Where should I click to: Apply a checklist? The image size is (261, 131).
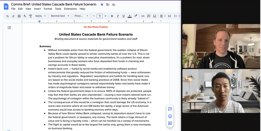pyautogui.click(x=175, y=16)
